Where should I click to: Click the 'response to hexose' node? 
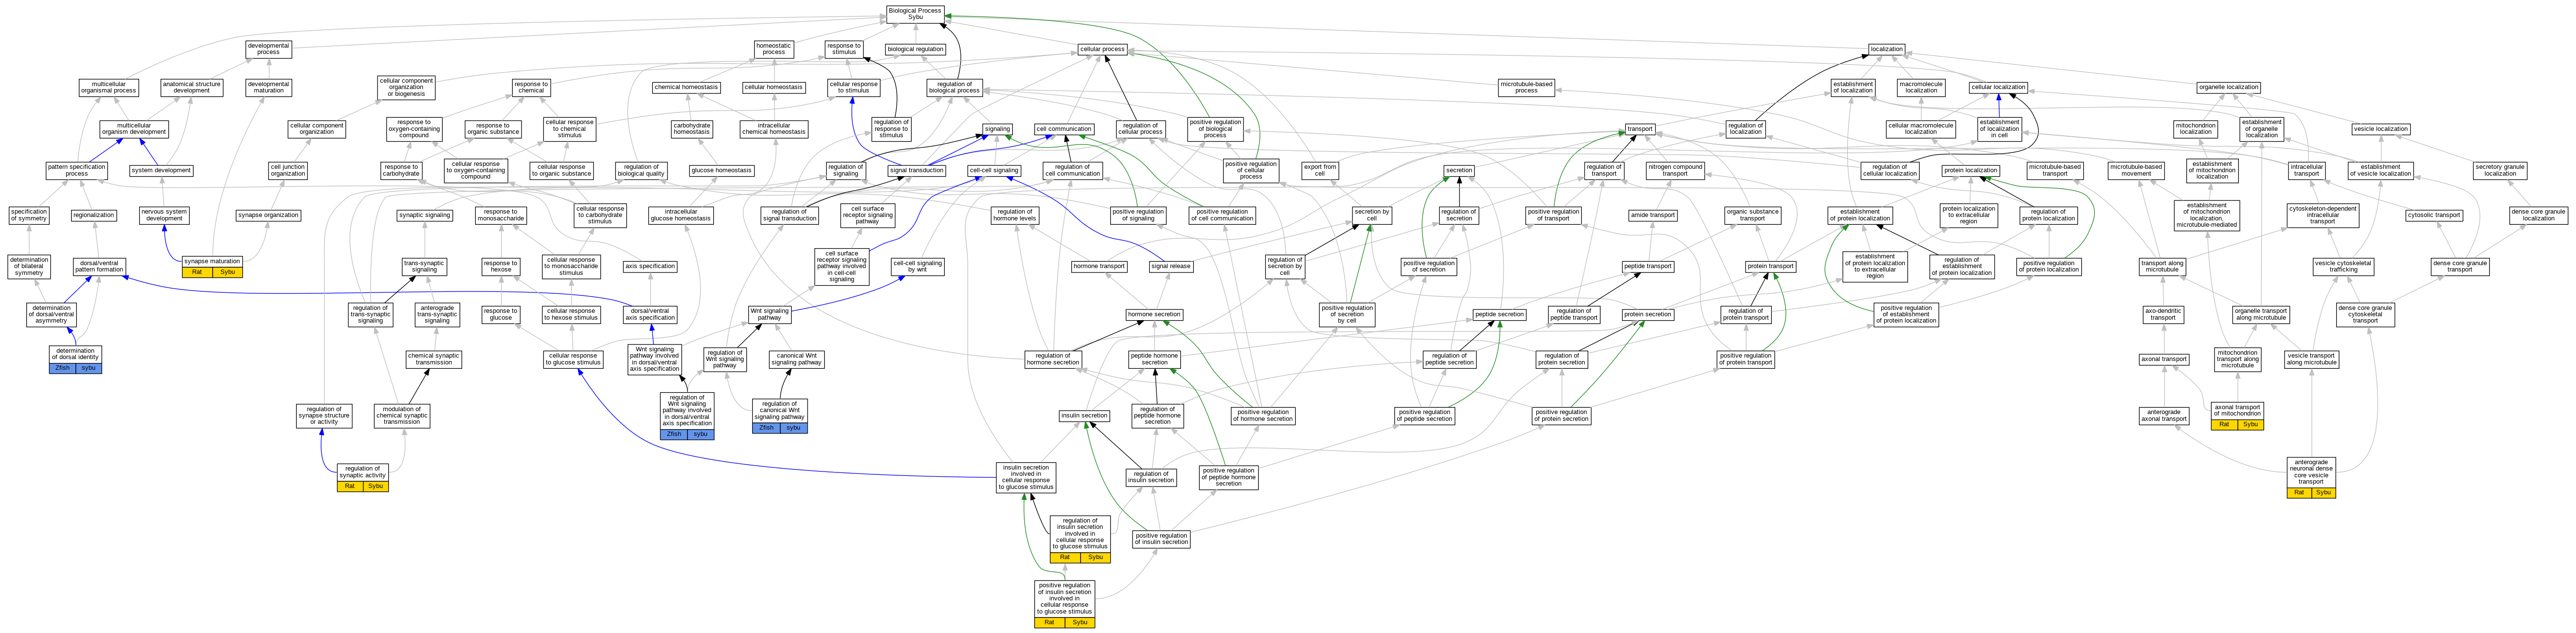pos(501,266)
